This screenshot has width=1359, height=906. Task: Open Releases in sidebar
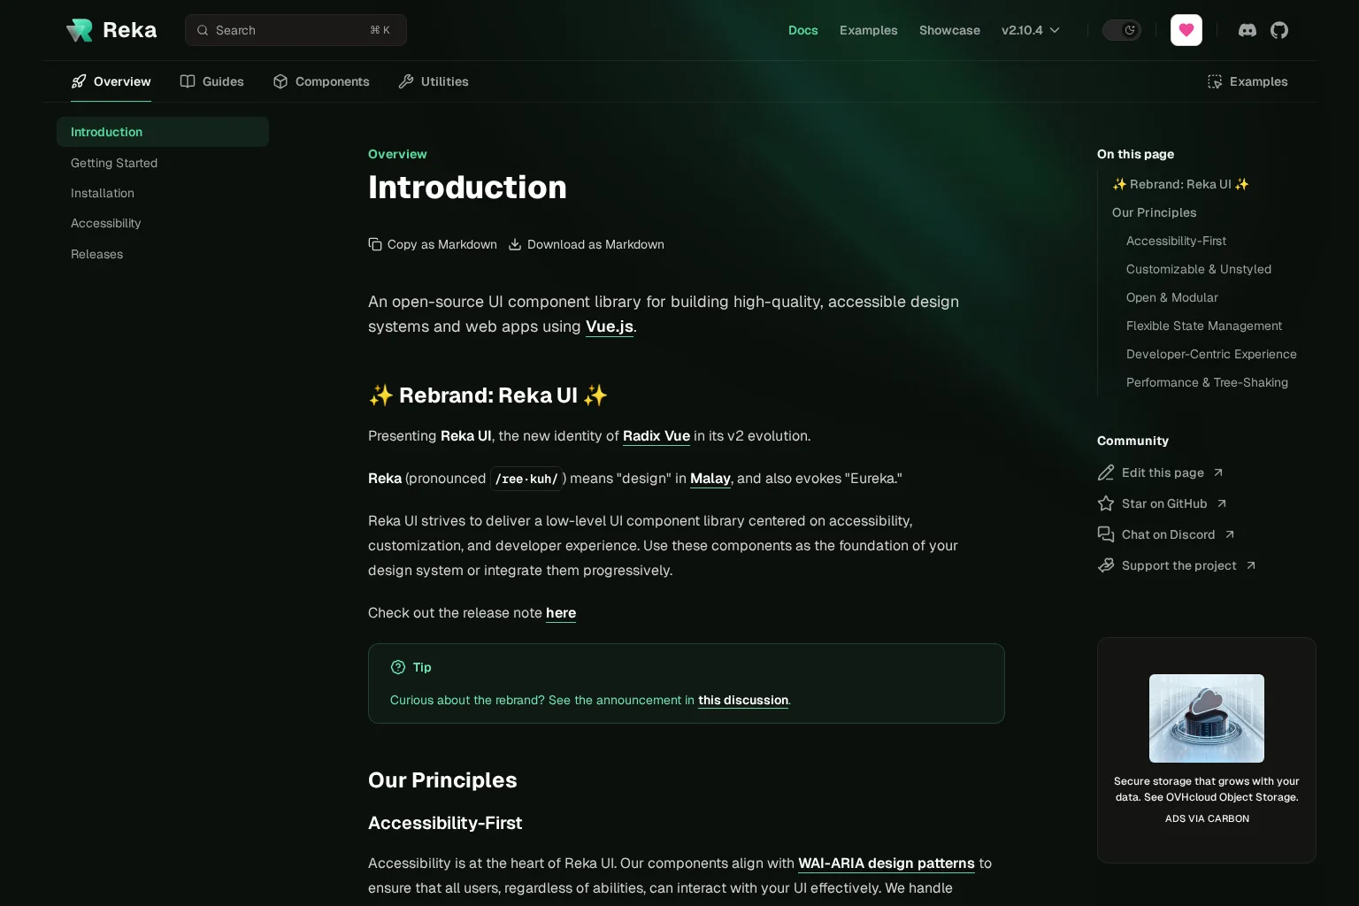pos(97,254)
